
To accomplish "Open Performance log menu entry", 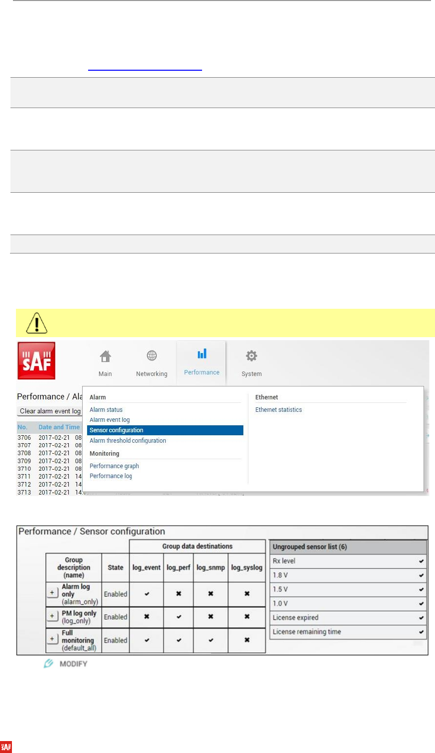I will coord(111,476).
